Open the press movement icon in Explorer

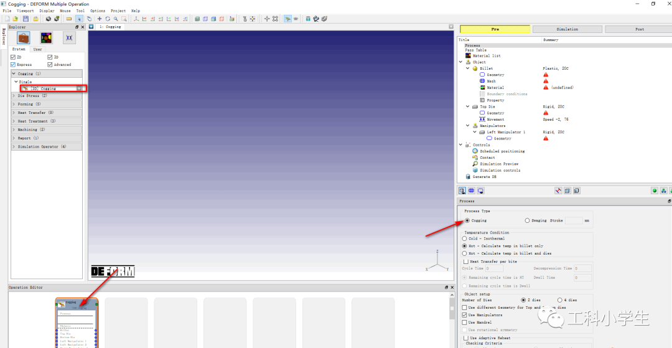pyautogui.click(x=69, y=38)
